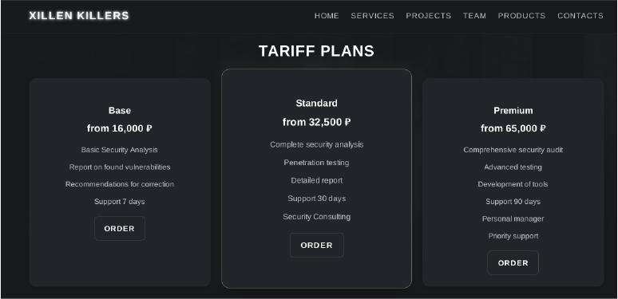Viewport: 618px width, 299px height.
Task: Click the from 32,500 ₽ price
Action: (x=316, y=122)
